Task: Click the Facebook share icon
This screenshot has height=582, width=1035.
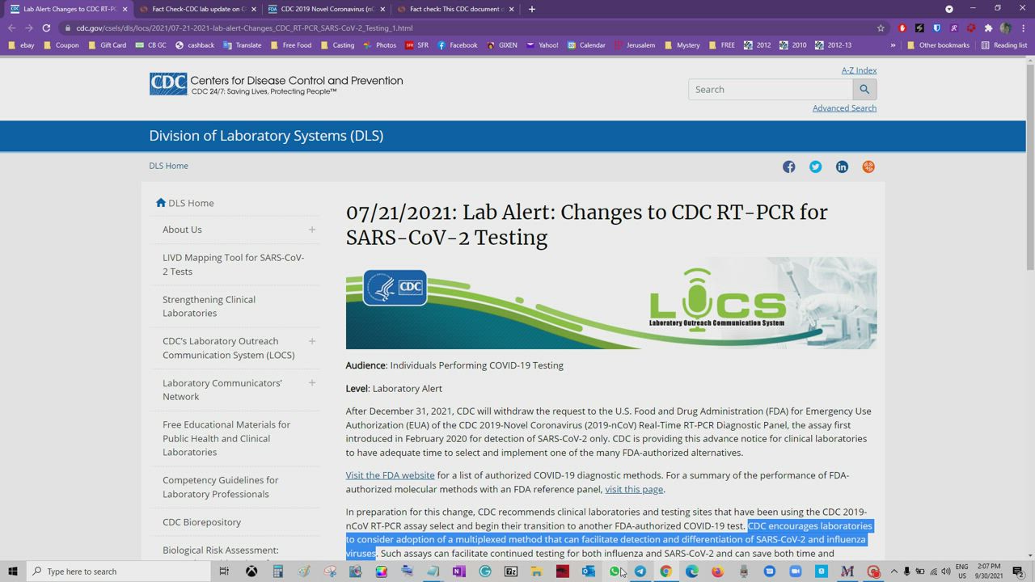Action: (788, 167)
